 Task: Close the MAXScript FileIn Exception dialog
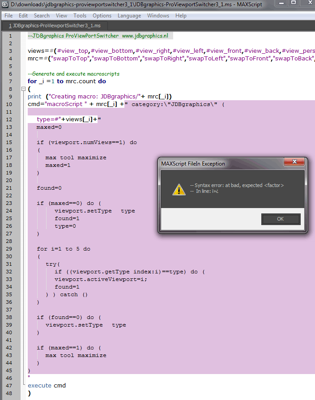click(294, 161)
